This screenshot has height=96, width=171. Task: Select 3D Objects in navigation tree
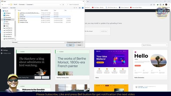(8, 13)
